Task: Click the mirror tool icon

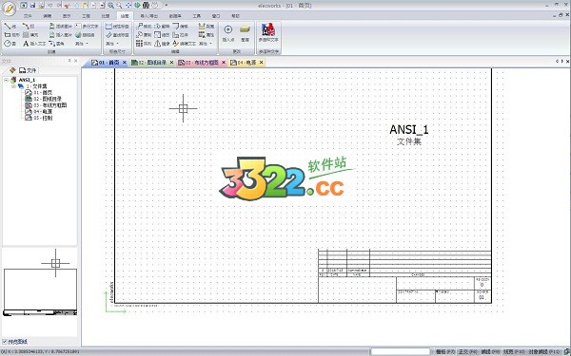Action: coord(157,44)
